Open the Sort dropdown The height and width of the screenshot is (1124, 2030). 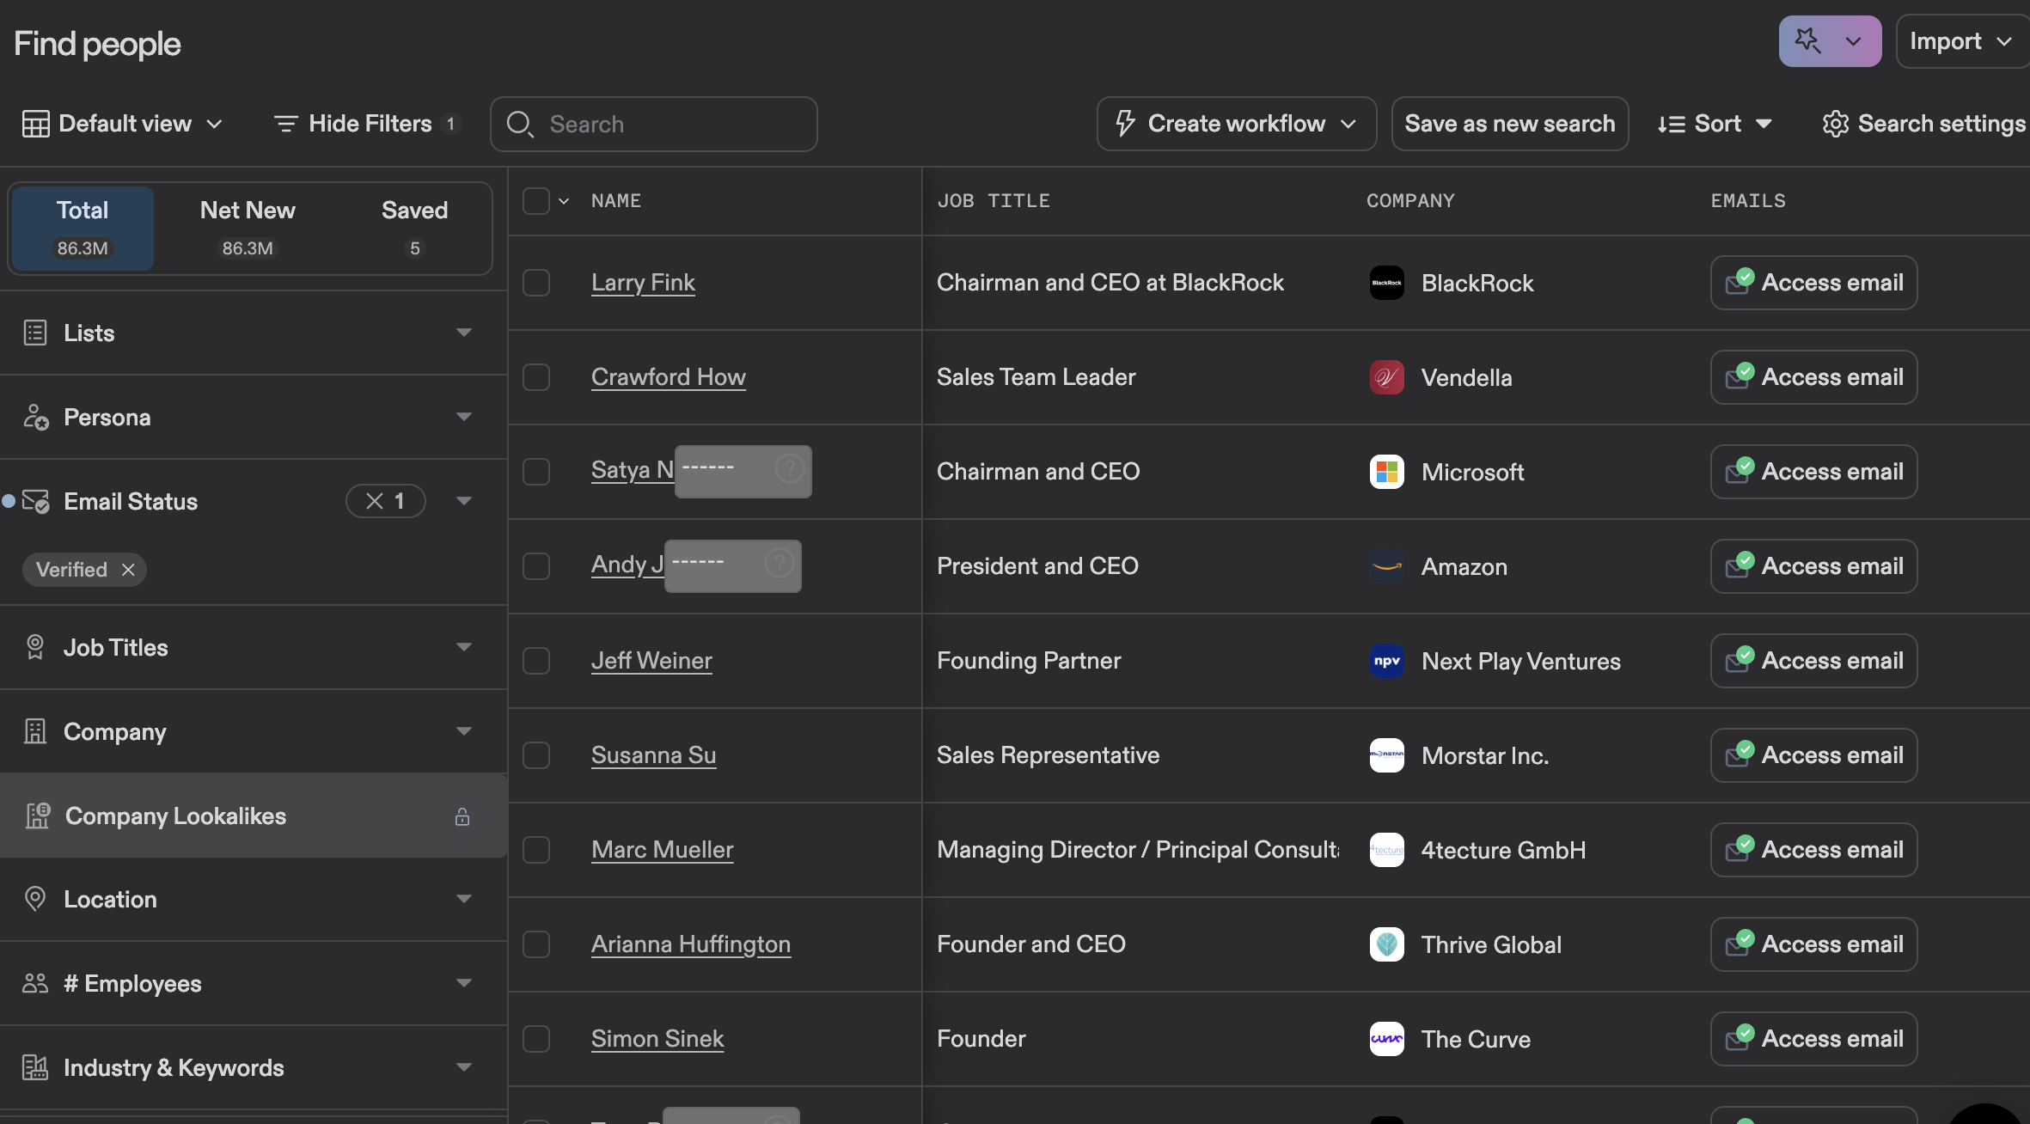[1714, 124]
